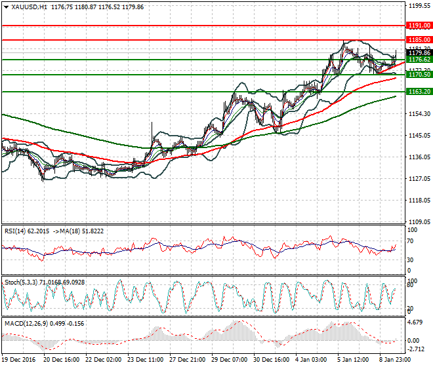Click the 1109.05 price axis value

pos(419,222)
